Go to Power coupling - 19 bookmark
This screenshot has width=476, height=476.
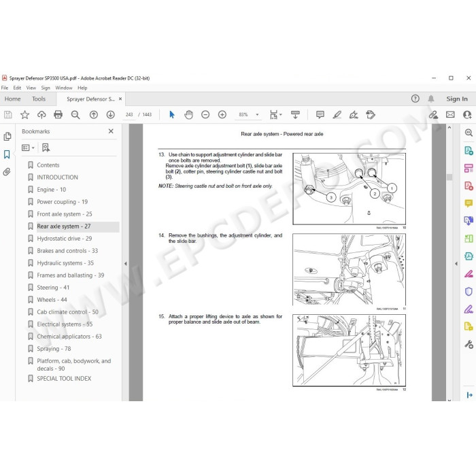tap(63, 202)
